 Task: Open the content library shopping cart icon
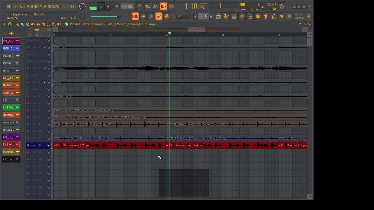pyautogui.click(x=289, y=17)
